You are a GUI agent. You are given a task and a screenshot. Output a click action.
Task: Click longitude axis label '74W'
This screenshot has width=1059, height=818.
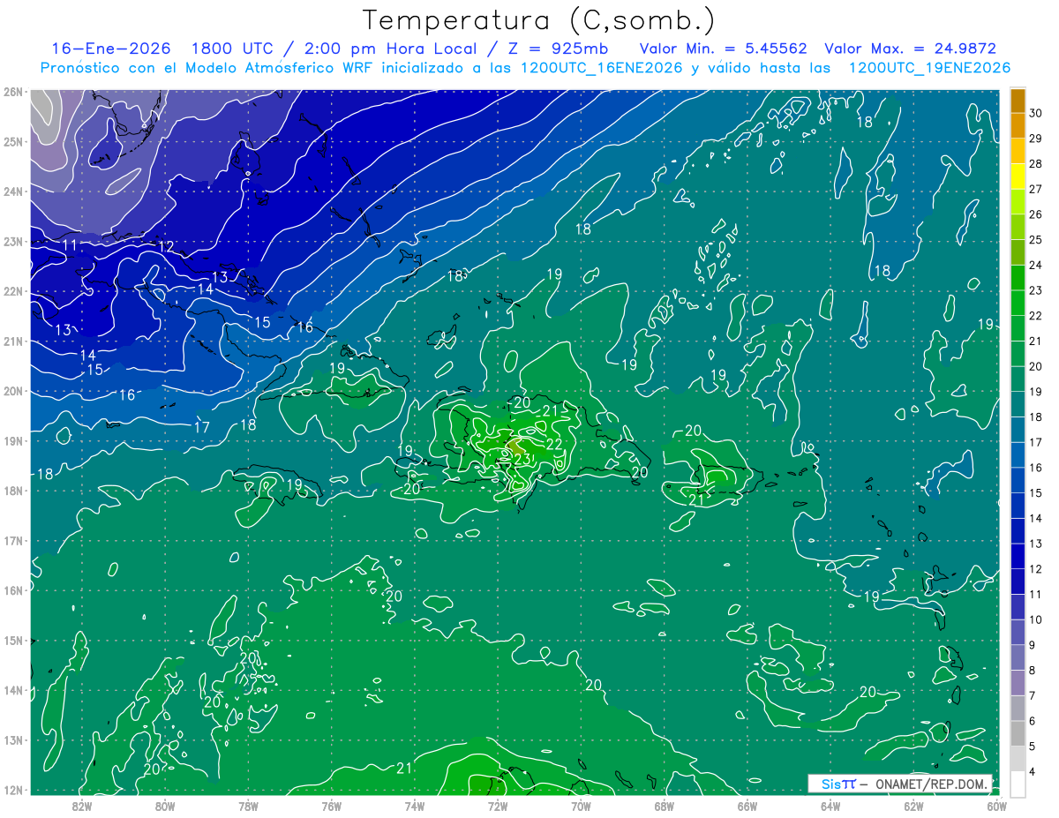414,805
